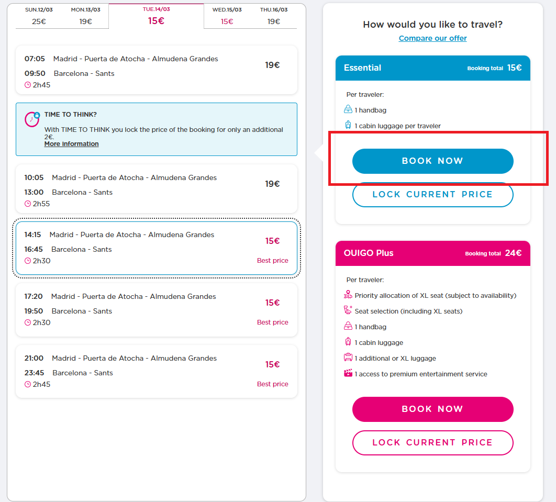This screenshot has width=556, height=502.
Task: Click the TIME TO THINK? heading
Action: pyautogui.click(x=71, y=115)
